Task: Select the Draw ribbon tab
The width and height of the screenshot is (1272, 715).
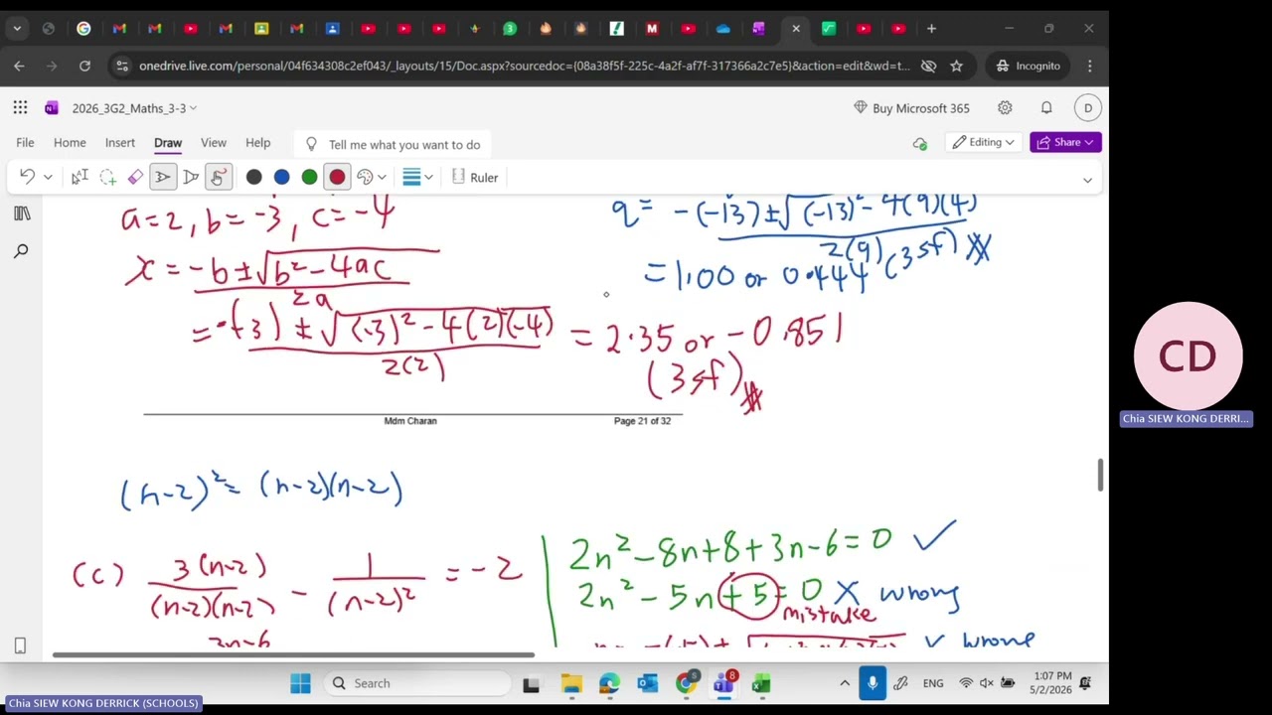Action: click(x=168, y=143)
